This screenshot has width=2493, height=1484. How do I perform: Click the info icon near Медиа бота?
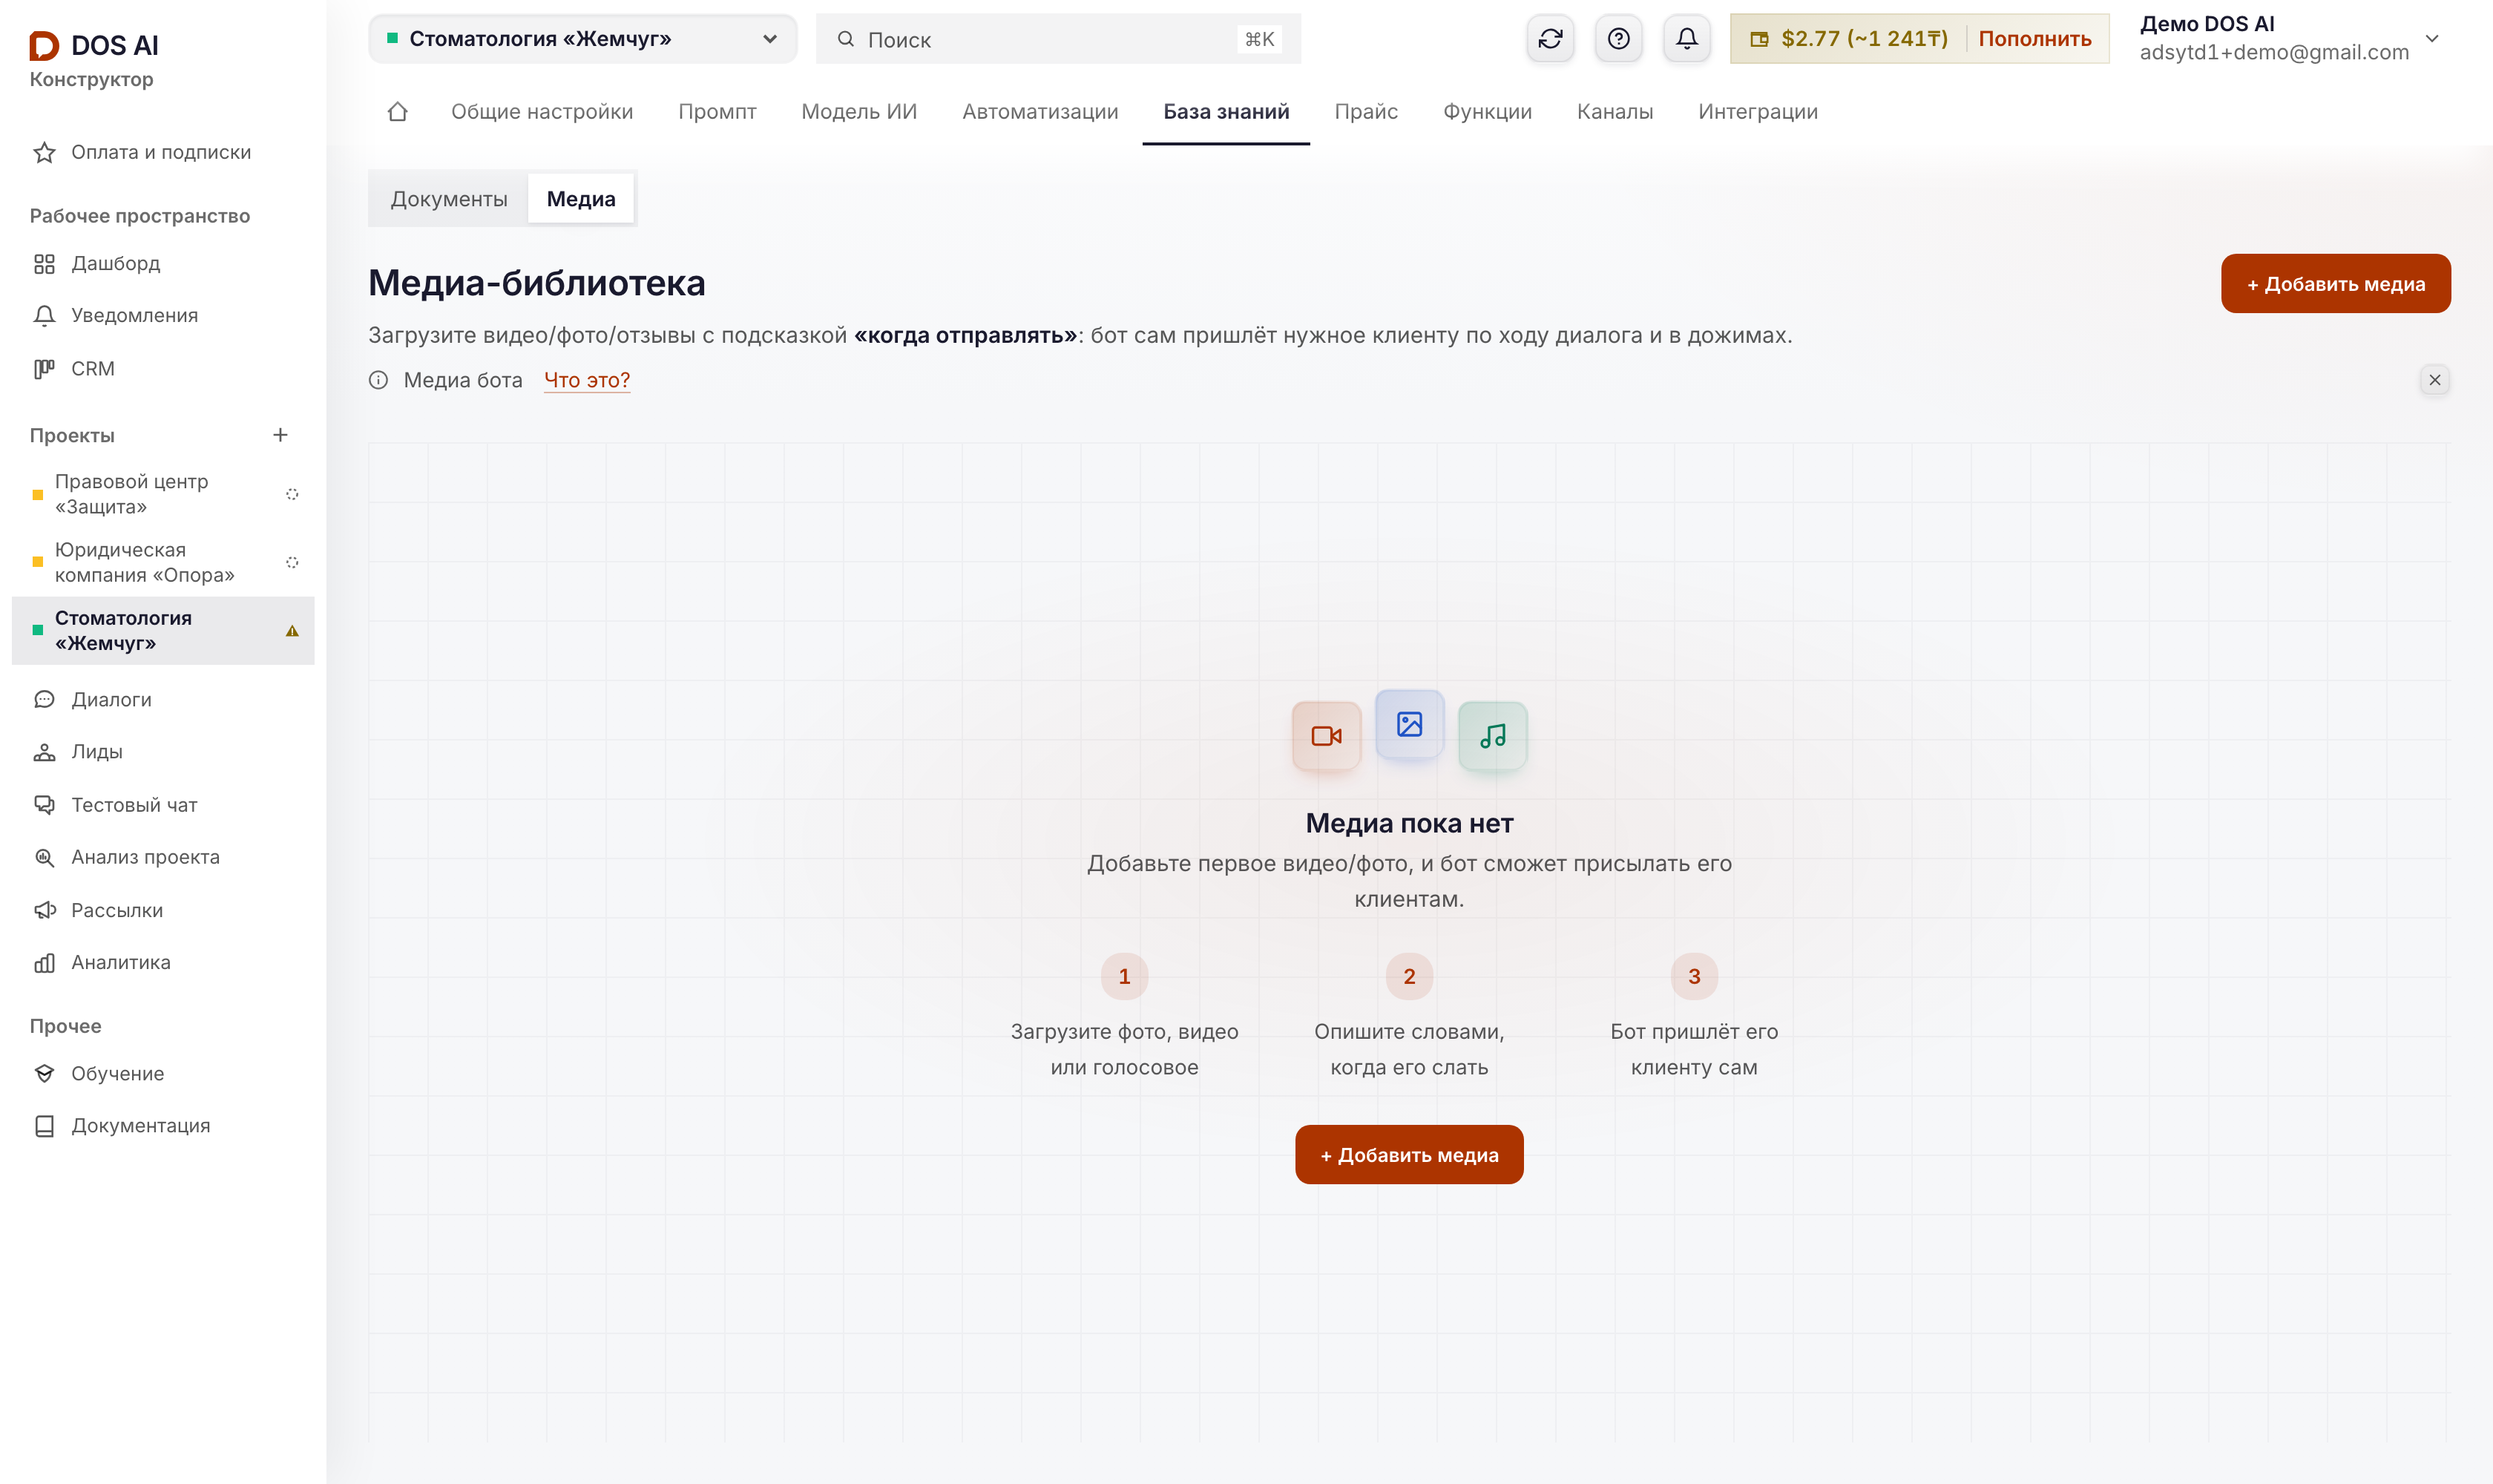tap(378, 380)
